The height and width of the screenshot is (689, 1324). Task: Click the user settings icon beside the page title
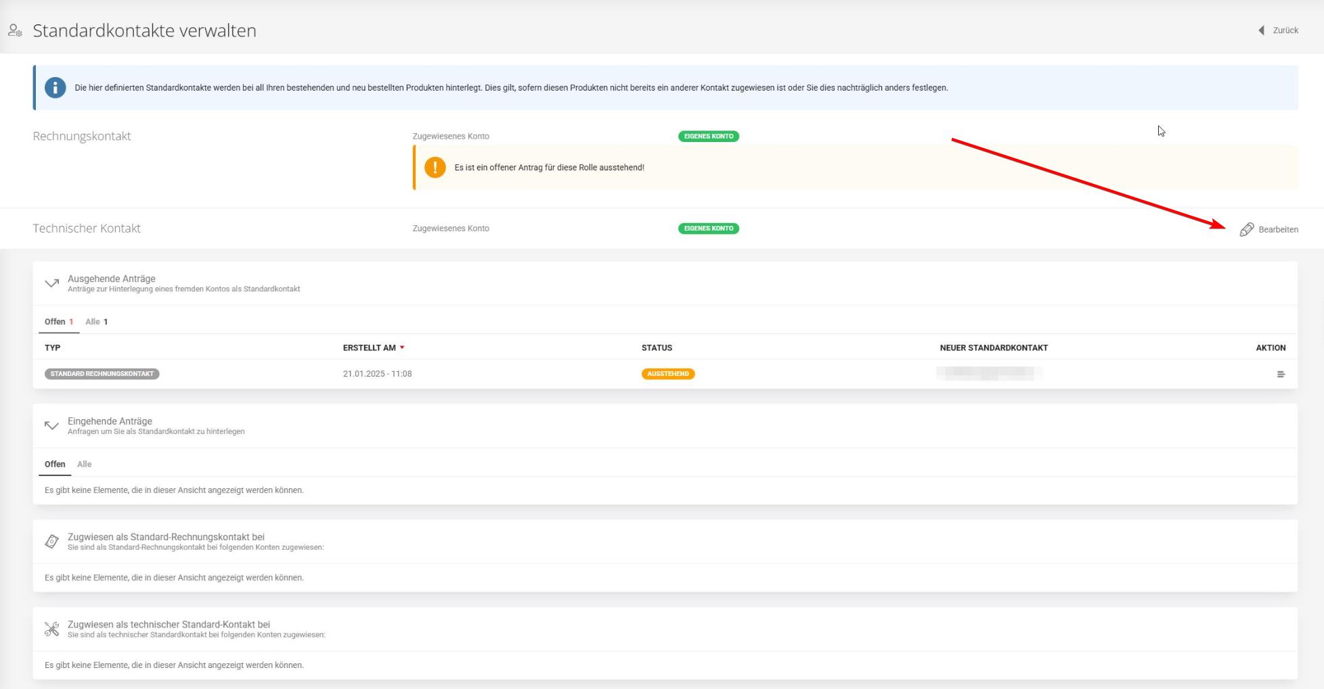tap(15, 30)
